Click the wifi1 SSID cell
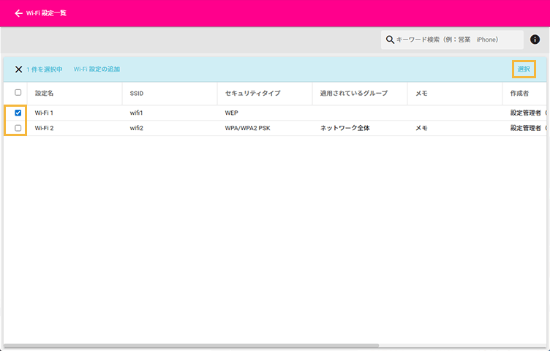Viewport: 550px width, 351px height. click(137, 113)
